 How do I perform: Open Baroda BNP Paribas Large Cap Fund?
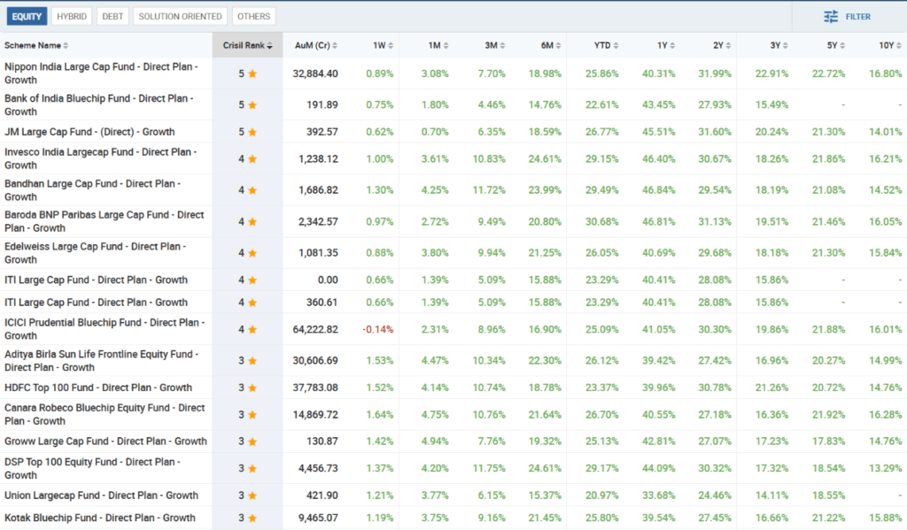click(105, 221)
